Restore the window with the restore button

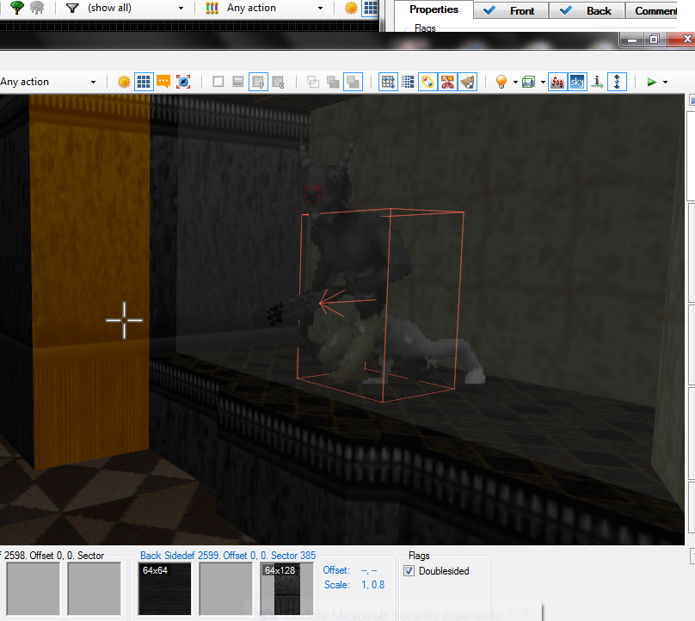pyautogui.click(x=655, y=39)
